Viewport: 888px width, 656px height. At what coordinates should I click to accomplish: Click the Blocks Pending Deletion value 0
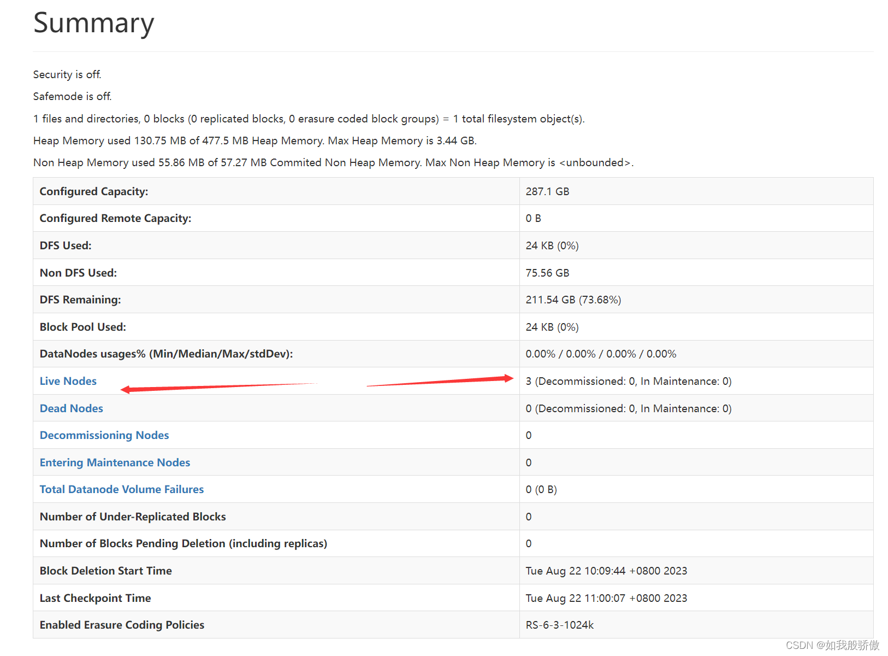[x=529, y=543]
